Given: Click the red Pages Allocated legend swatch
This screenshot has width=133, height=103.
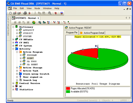Looking at the screenshot, I should click(x=68, y=88).
